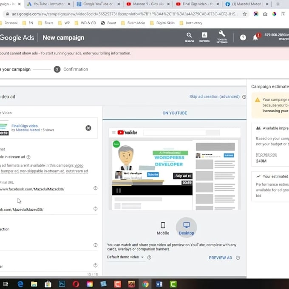Open Microsoft Word from taskbar
Screen dimensions: 289x289
coord(159,284)
